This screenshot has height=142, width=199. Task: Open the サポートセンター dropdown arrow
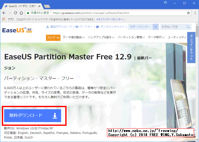[x=155, y=27]
